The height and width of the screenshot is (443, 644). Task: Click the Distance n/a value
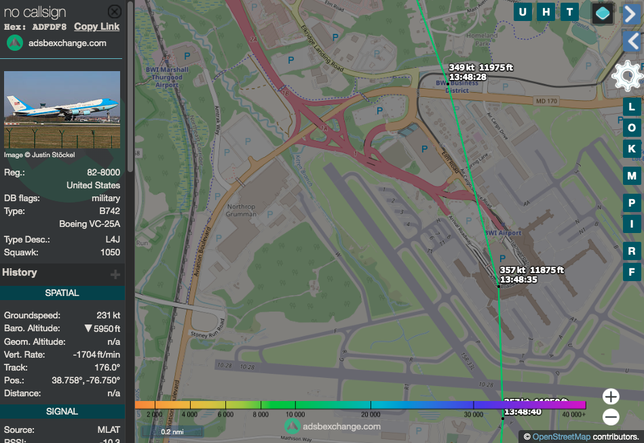tap(114, 394)
